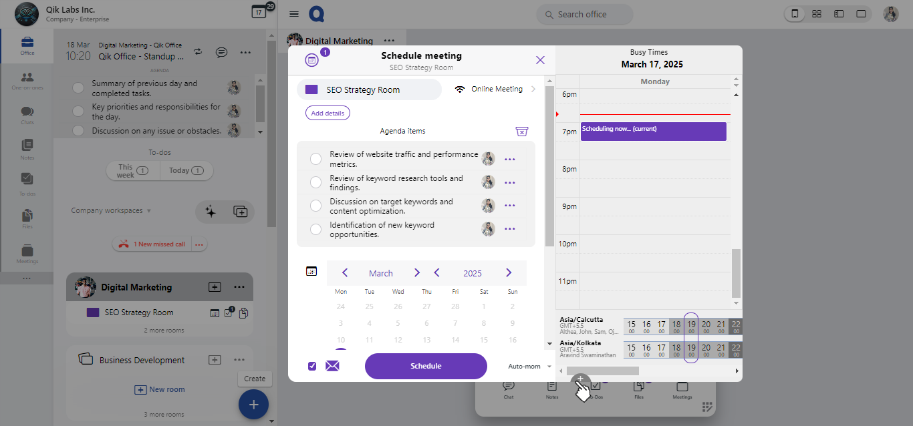Viewport: 913px width, 426px height.
Task: Click the blue Create plus button
Action: click(253, 404)
